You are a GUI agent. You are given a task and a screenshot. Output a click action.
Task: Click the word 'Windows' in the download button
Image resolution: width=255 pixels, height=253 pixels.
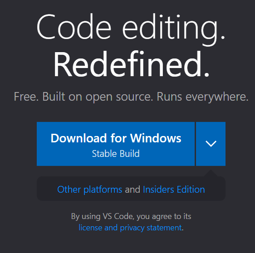(156, 138)
